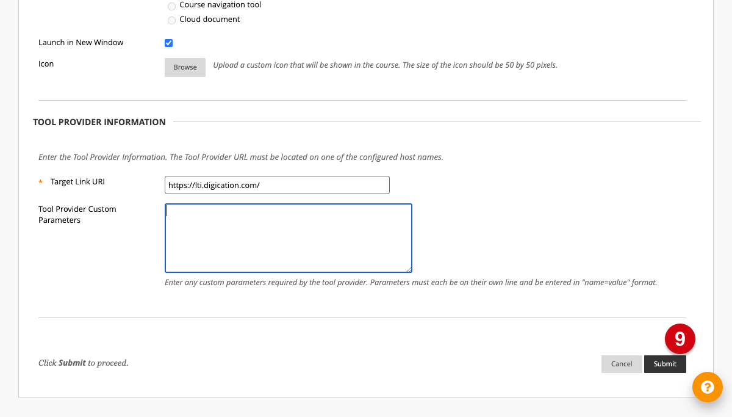The width and height of the screenshot is (732, 417).
Task: Click the Cloud document label text
Action: 209,20
